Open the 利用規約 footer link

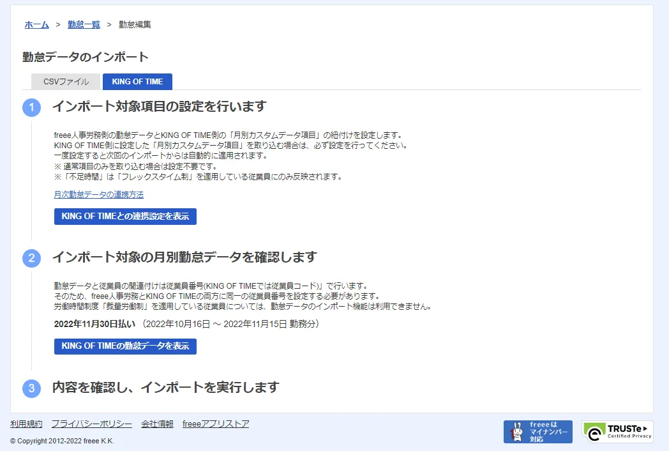(x=26, y=424)
